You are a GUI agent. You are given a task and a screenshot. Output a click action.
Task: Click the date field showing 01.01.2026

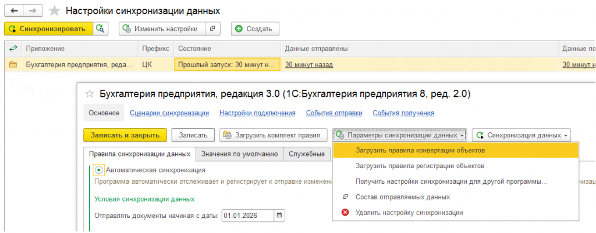tap(248, 216)
